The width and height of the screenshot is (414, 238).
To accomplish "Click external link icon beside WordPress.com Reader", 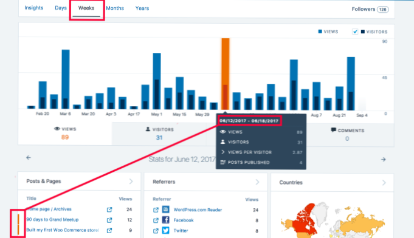I will tap(156, 210).
